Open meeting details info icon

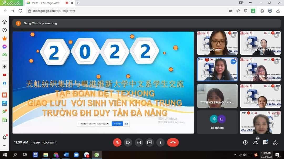(245, 142)
